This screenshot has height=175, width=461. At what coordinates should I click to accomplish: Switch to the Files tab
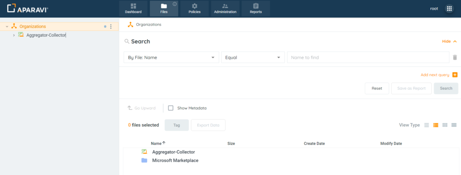click(164, 9)
